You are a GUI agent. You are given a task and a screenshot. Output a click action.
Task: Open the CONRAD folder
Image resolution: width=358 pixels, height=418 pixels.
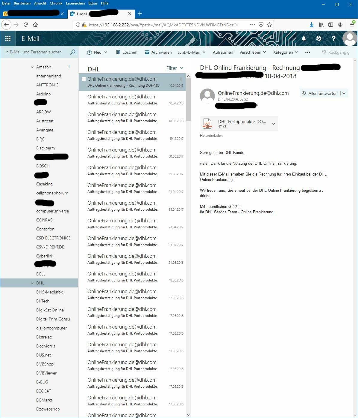click(45, 220)
